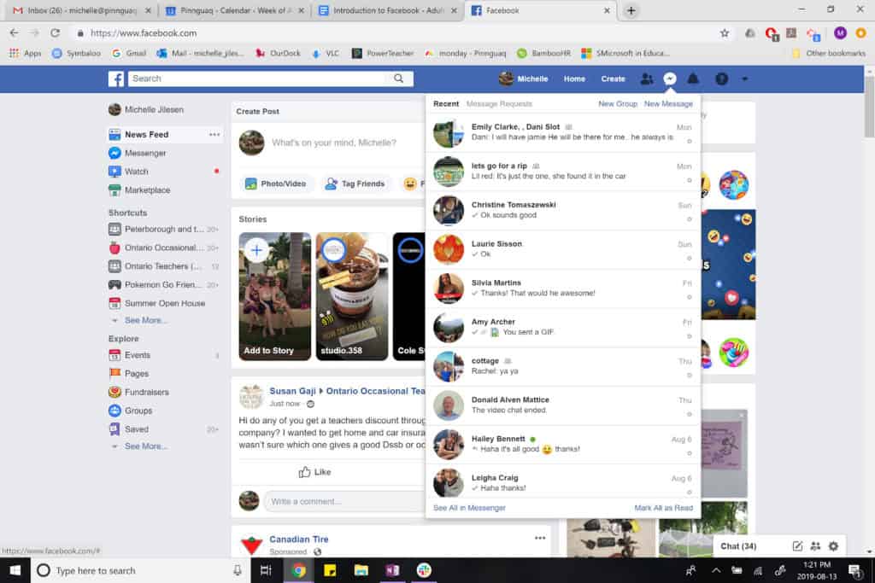Click the Tag Friends button

coord(355,184)
